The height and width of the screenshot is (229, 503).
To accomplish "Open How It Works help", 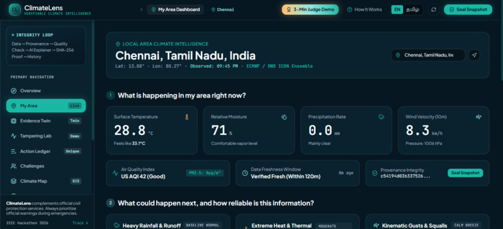I will coord(364,9).
